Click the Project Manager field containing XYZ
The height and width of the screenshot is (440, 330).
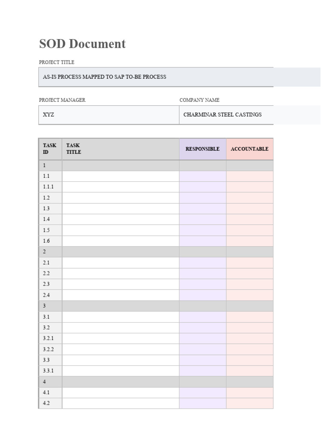(109, 115)
